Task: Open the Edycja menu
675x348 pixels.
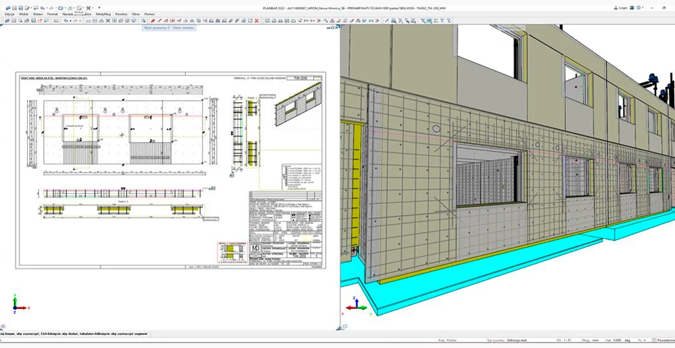Action: point(10,14)
